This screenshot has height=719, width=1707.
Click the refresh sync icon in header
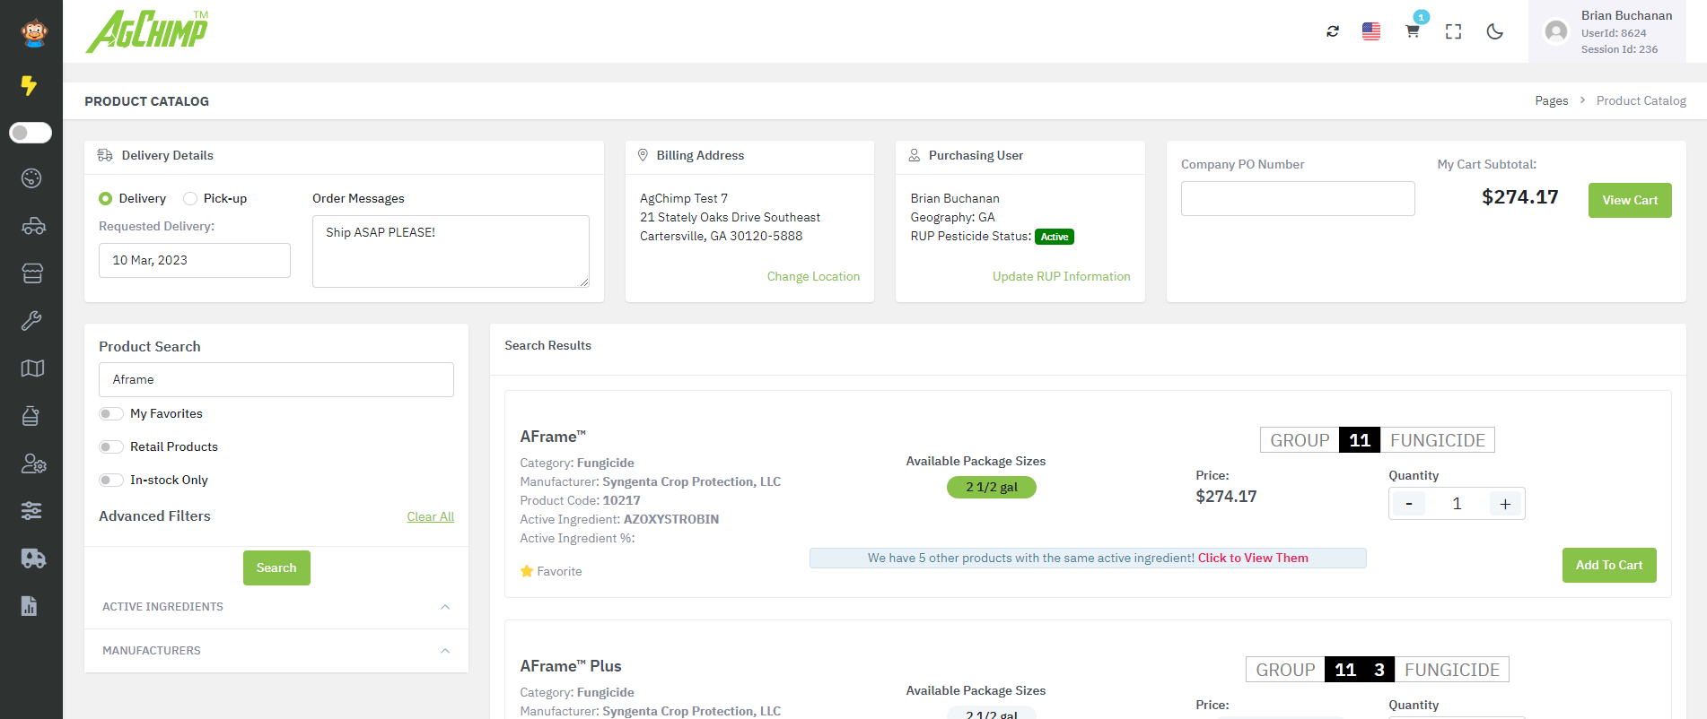1333,31
